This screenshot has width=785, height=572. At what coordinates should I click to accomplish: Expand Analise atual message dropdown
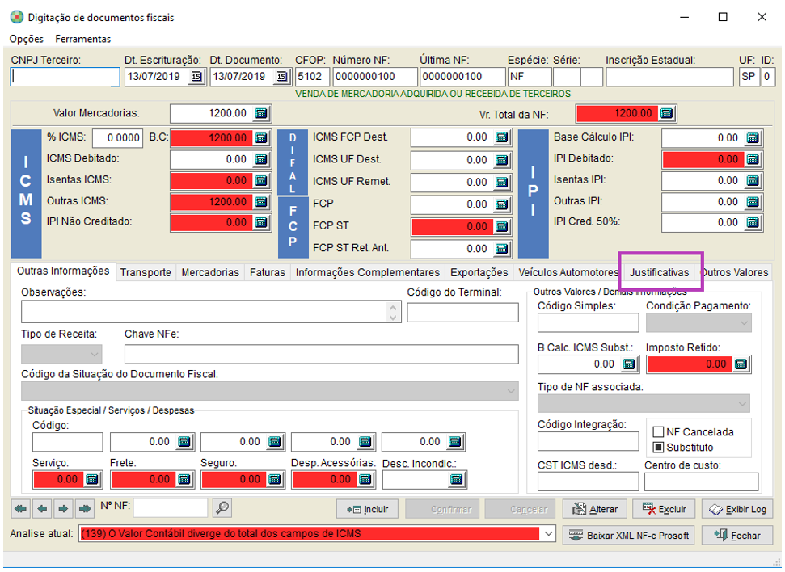(549, 534)
